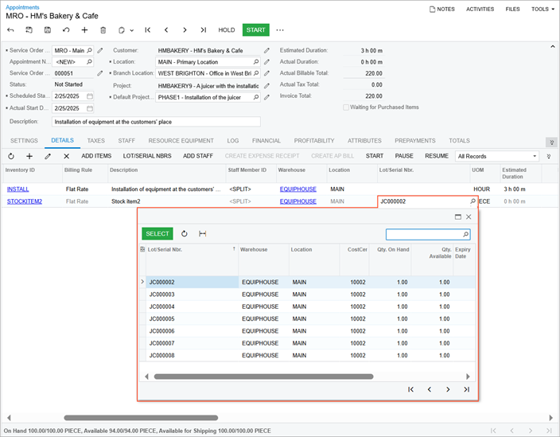Click the HOLD button
The height and width of the screenshot is (437, 560).
click(x=227, y=30)
